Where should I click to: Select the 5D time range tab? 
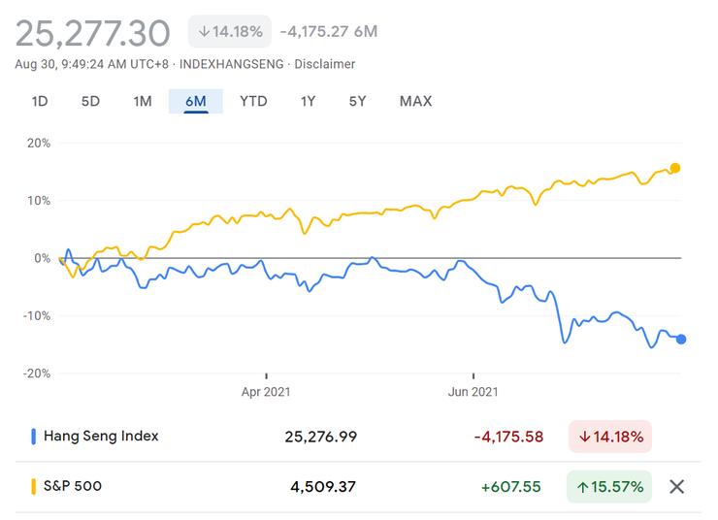pyautogui.click(x=90, y=101)
